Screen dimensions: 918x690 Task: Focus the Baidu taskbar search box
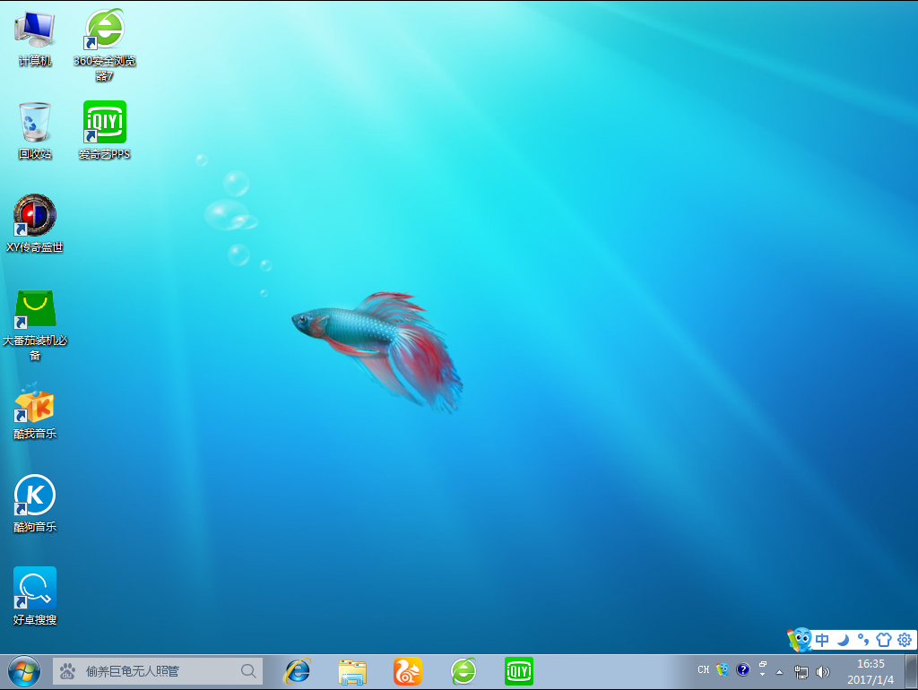[158, 670]
